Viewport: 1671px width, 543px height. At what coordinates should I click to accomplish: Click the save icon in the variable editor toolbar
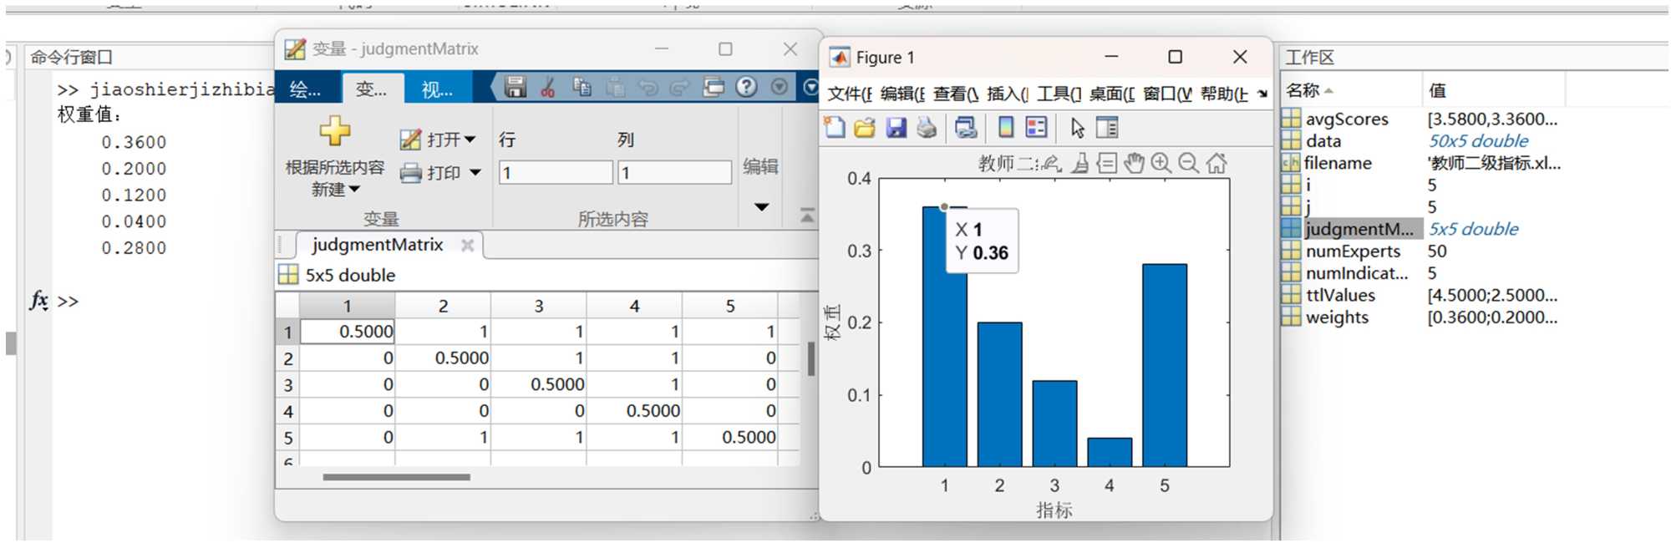[x=515, y=87]
